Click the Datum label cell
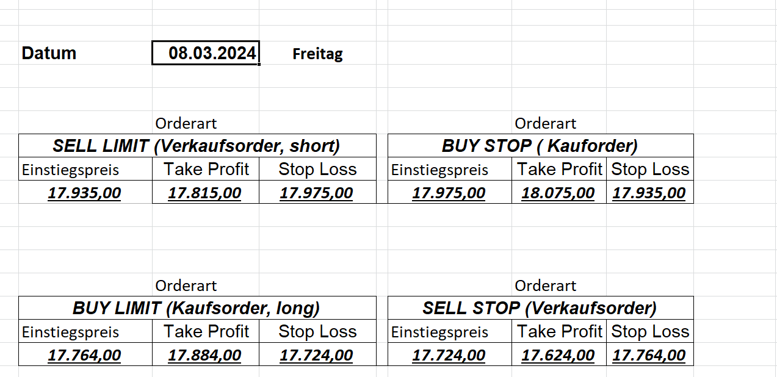Image resolution: width=777 pixels, height=377 pixels. pos(49,53)
